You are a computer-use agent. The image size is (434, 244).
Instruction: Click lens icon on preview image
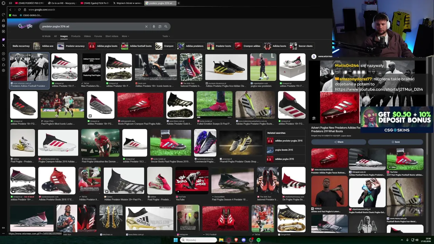click(x=314, y=118)
